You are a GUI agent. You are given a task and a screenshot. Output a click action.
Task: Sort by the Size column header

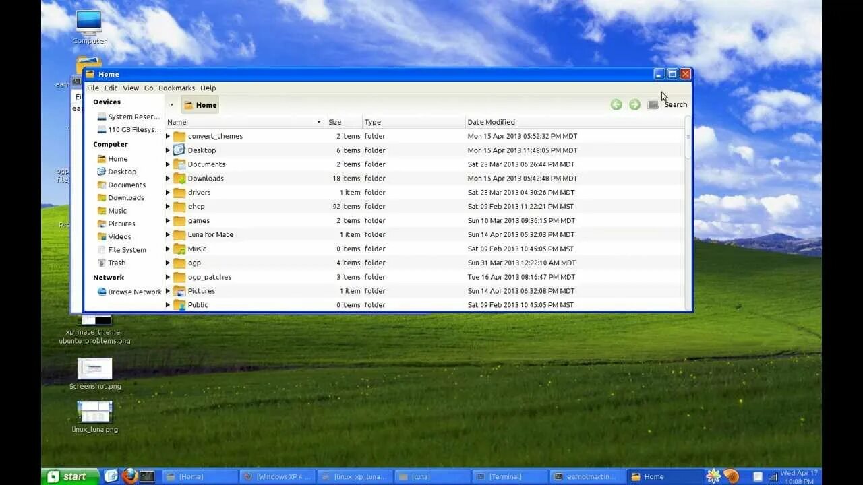pos(344,122)
